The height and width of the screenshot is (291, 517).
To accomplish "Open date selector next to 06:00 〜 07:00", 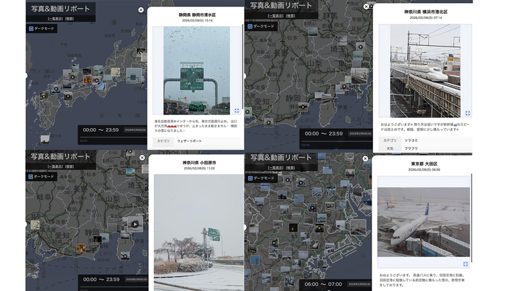I will click(x=359, y=284).
